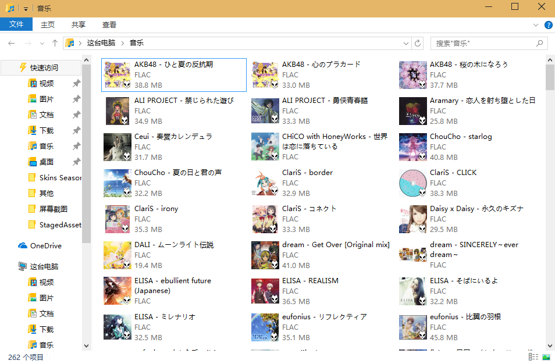
Task: Unpin 下载 from Quick access pin icon
Action: (x=76, y=130)
